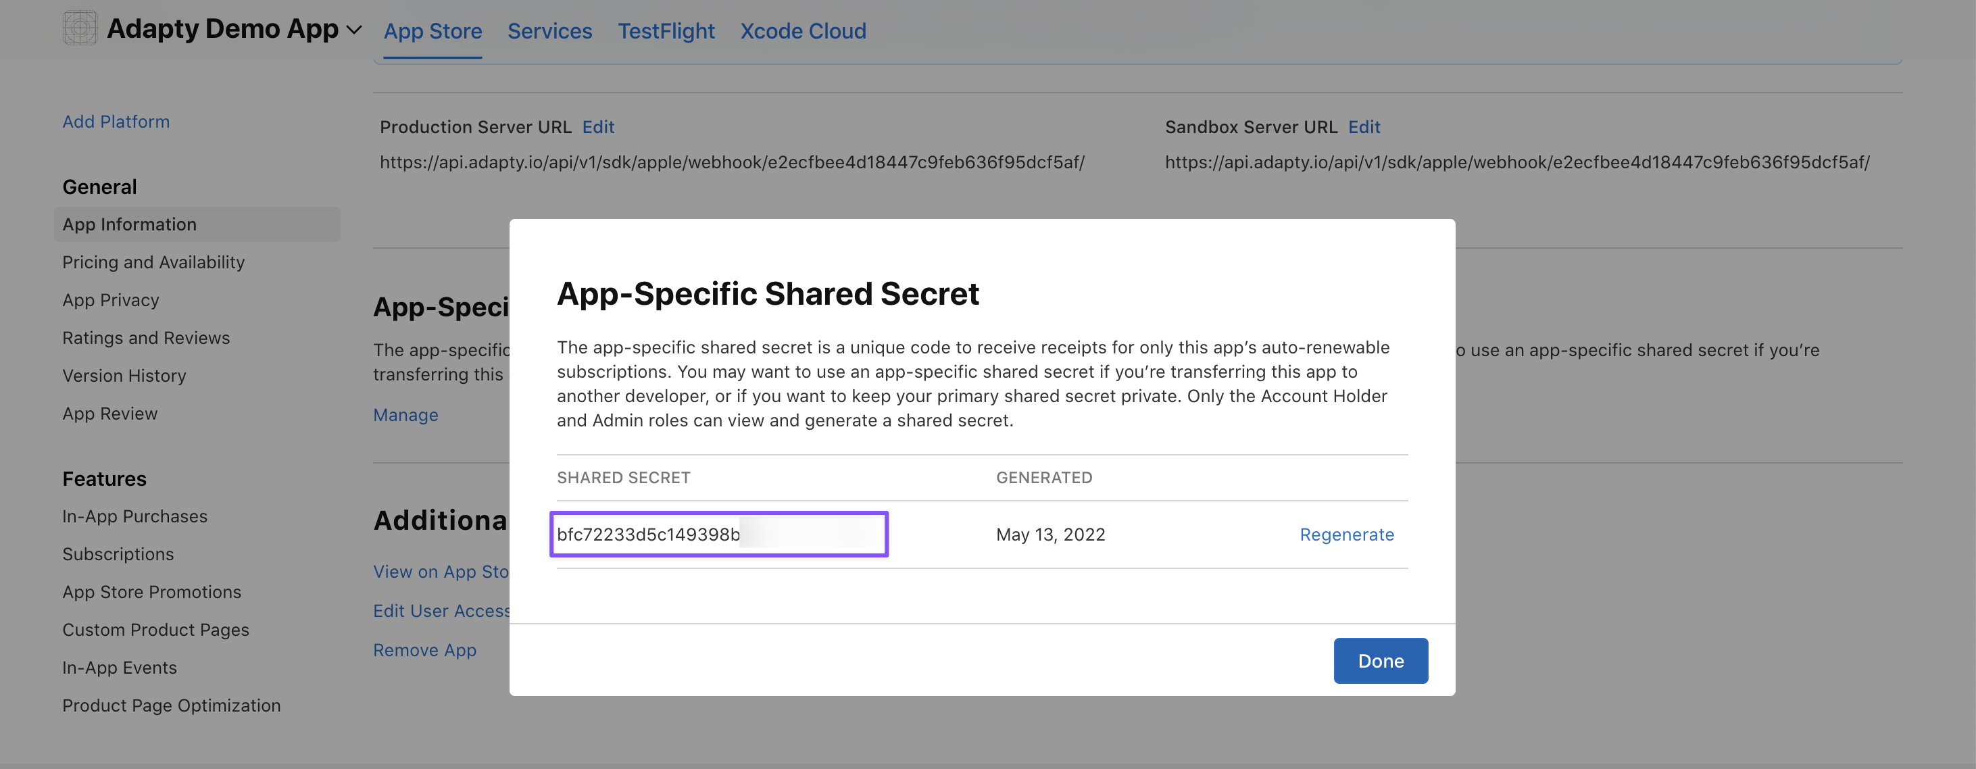Click the shared secret value field

(718, 535)
